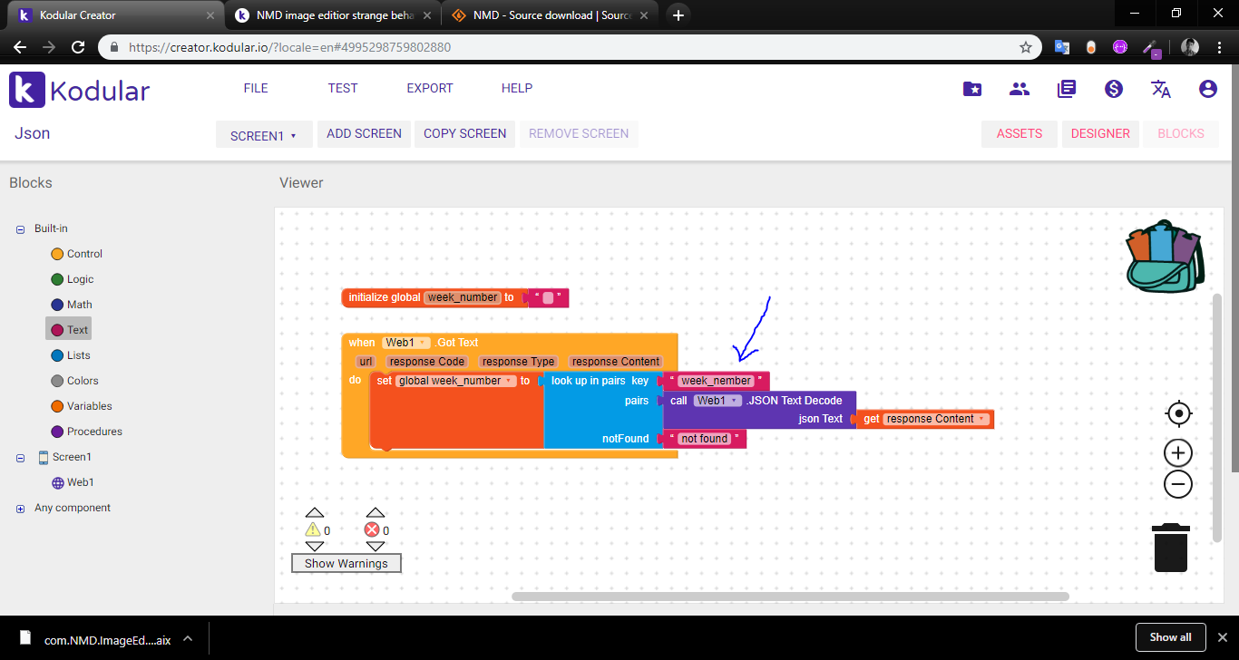This screenshot has height=660, width=1239.
Task: Click the viewer's vertical scrollbar
Action: (x=1217, y=417)
